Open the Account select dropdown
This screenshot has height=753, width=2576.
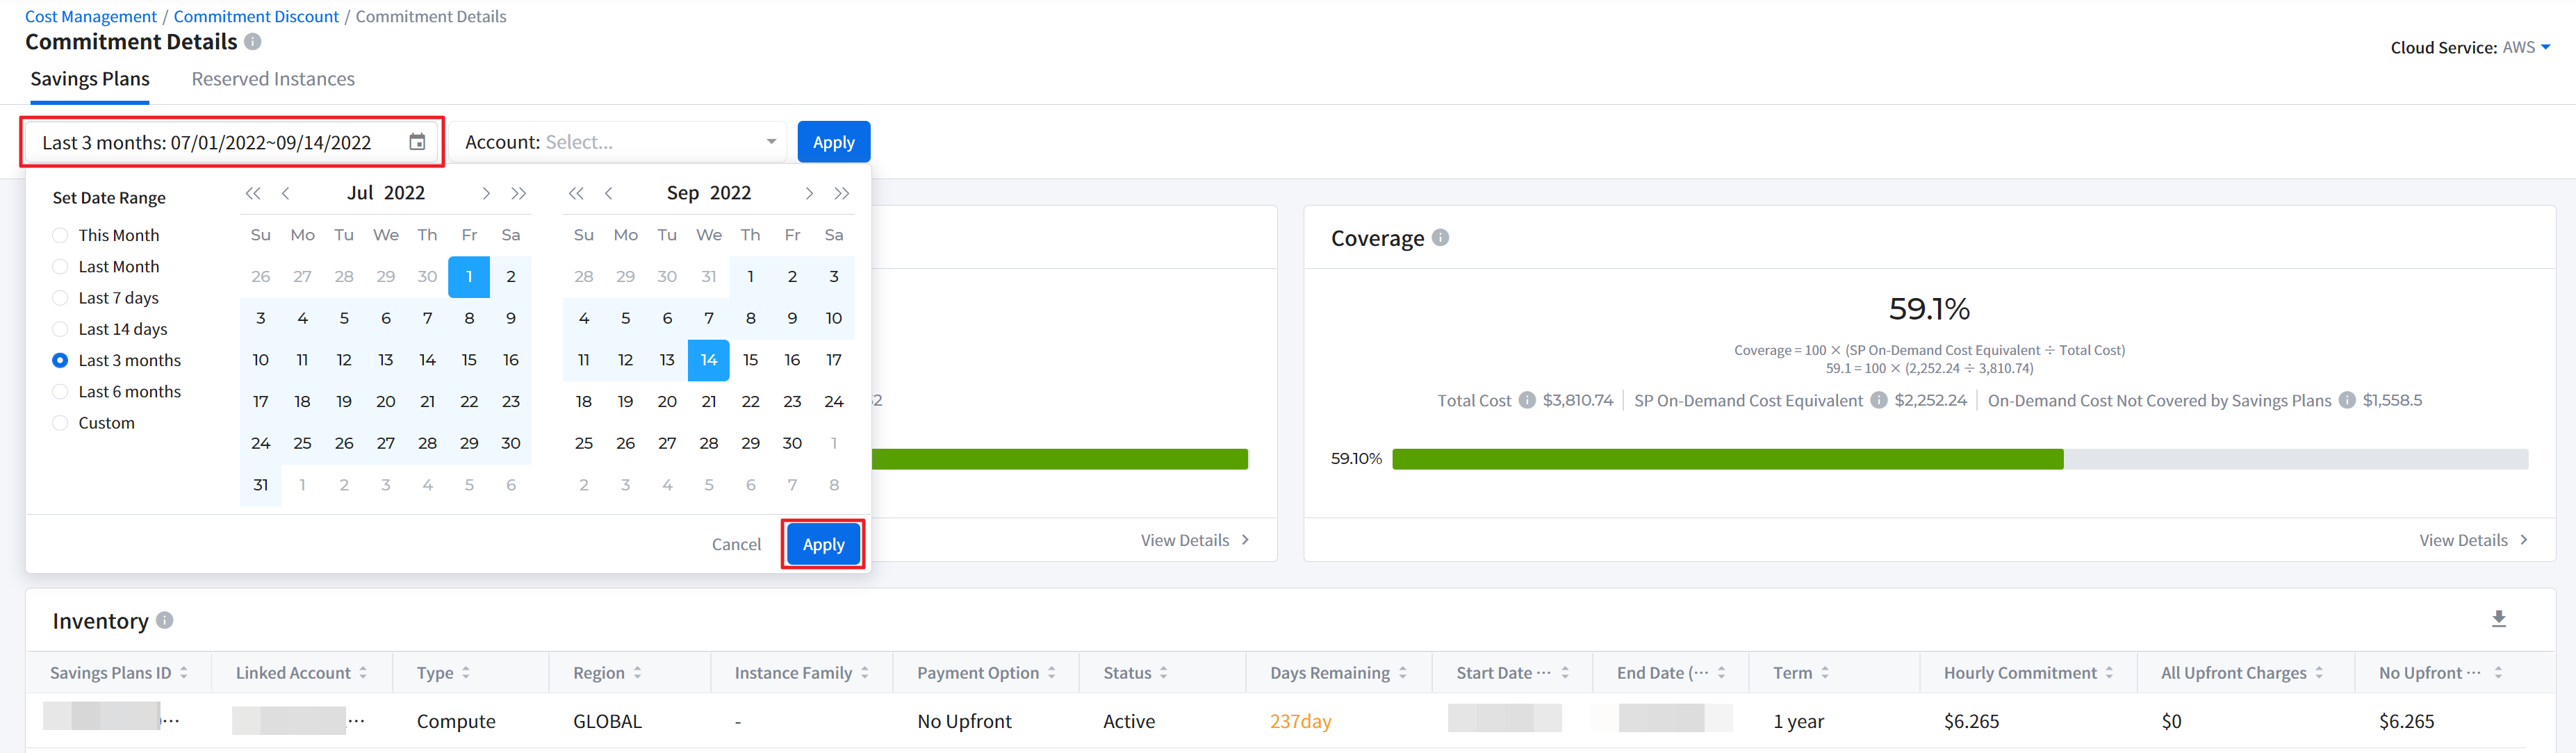[x=618, y=142]
